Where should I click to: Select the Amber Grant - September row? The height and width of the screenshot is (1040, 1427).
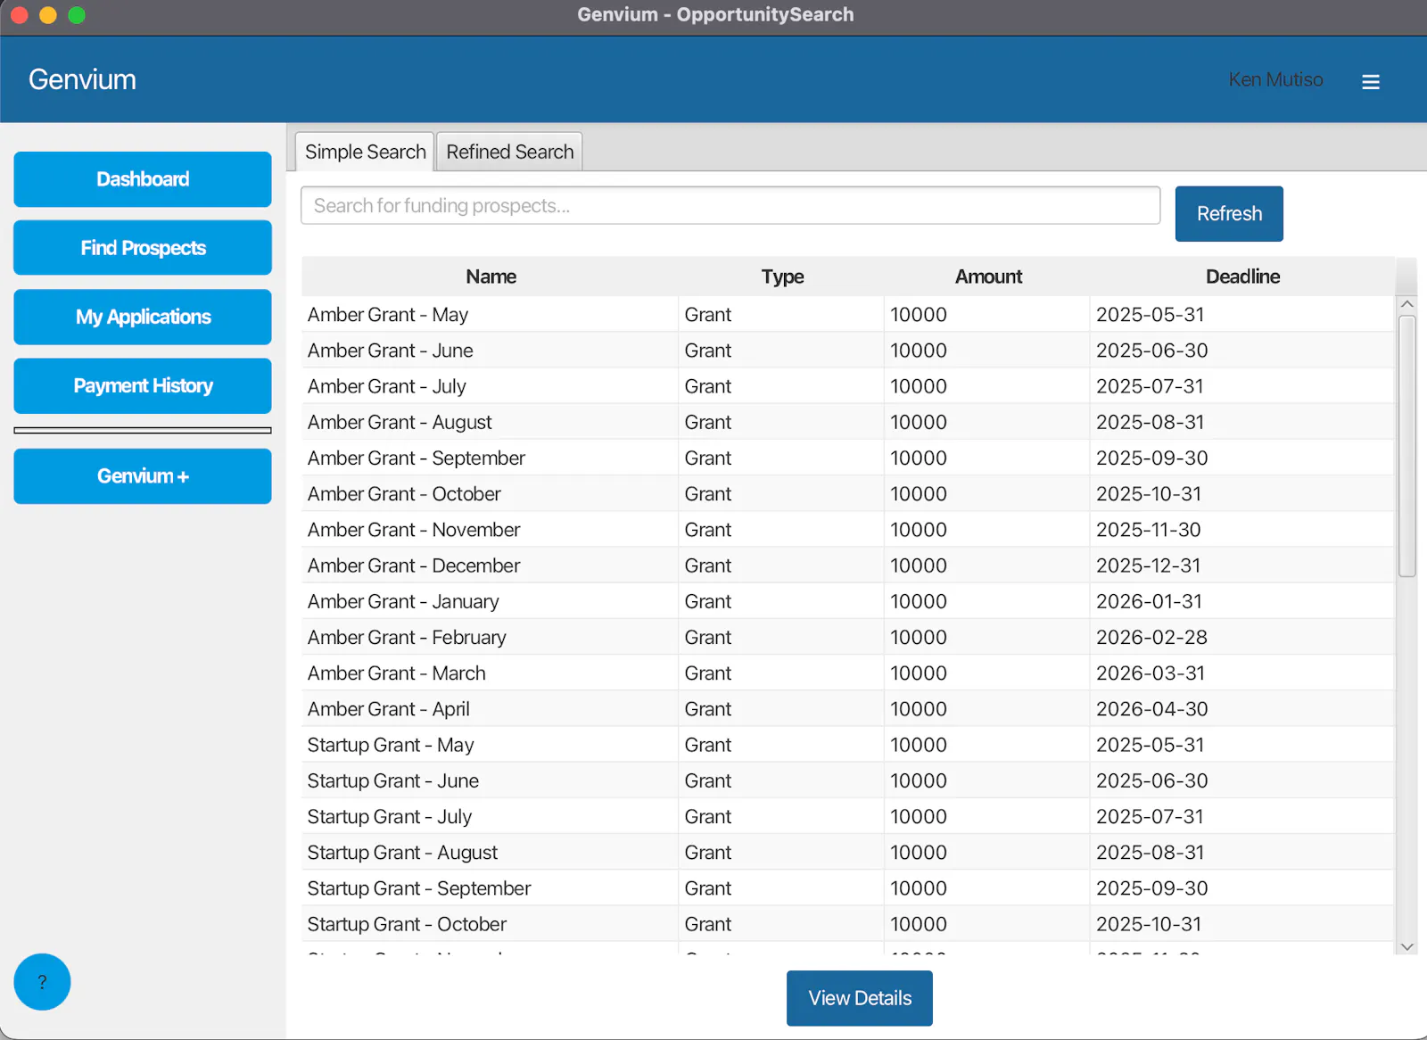848,458
